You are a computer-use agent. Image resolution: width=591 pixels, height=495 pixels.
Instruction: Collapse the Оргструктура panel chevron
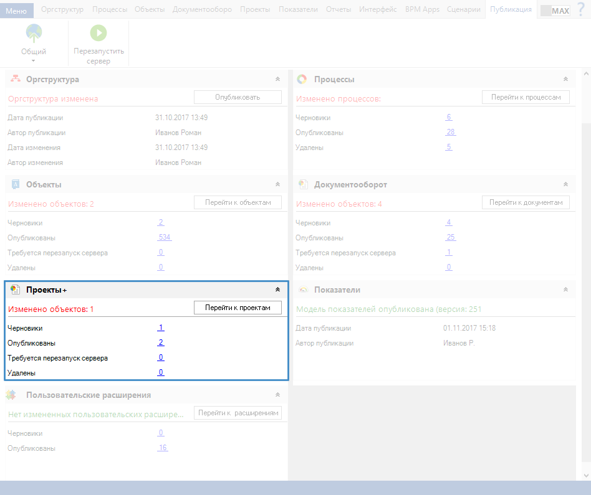point(277,79)
